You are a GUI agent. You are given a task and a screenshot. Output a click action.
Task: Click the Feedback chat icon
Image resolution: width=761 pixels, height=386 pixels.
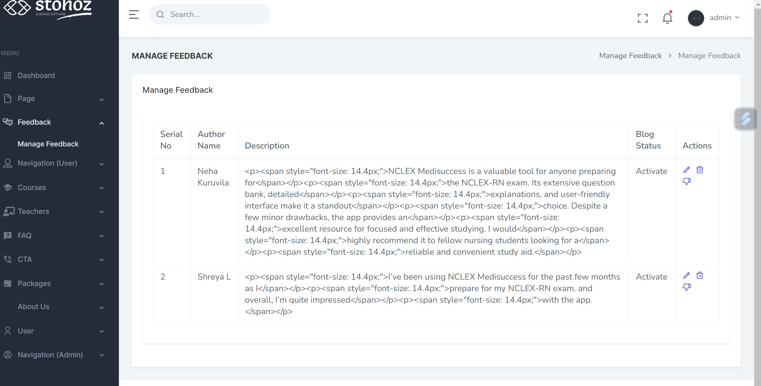(8, 122)
